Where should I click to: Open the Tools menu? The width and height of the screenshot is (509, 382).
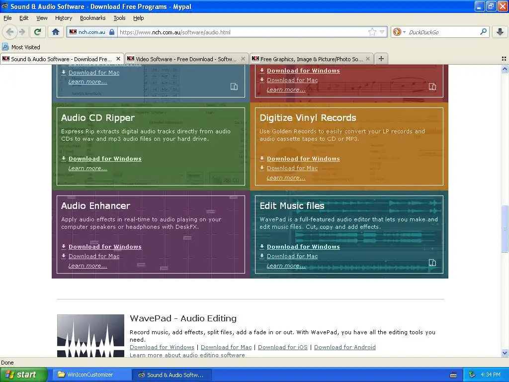119,18
